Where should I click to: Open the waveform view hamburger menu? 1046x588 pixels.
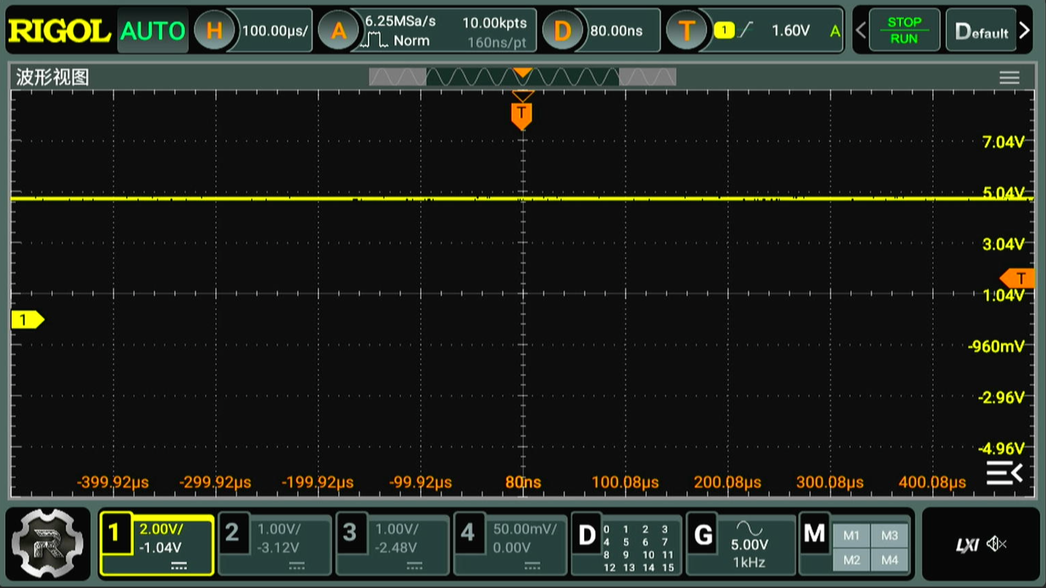(x=1009, y=78)
